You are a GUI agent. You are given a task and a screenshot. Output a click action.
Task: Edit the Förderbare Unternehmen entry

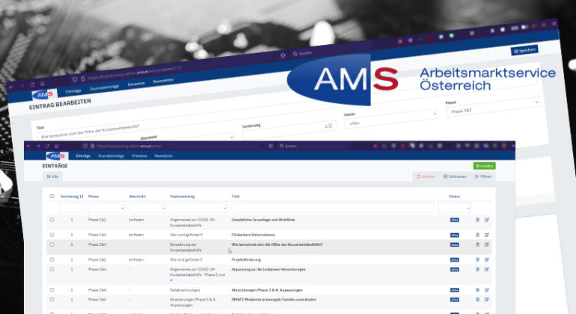486,235
